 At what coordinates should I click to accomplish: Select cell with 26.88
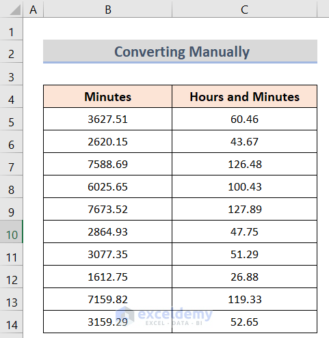244,277
